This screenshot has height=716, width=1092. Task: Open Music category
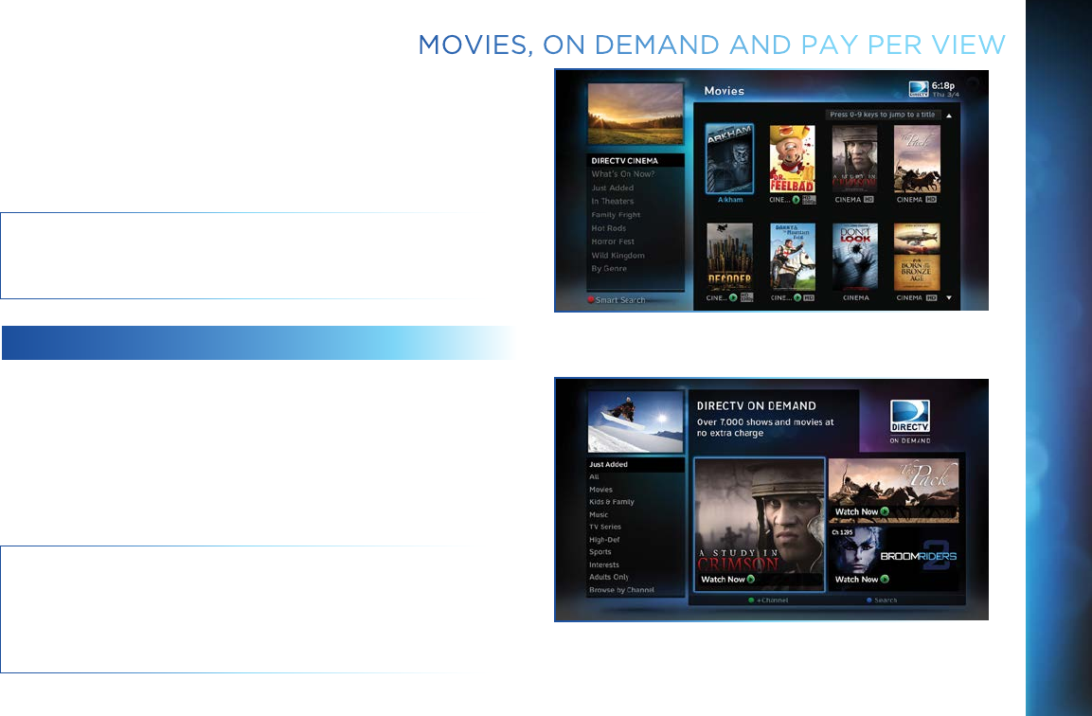coord(599,514)
